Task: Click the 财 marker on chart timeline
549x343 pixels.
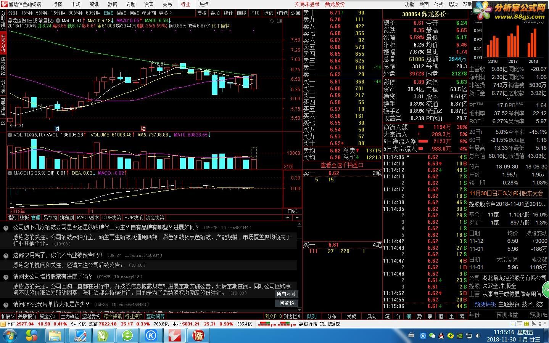Action: click(x=57, y=128)
